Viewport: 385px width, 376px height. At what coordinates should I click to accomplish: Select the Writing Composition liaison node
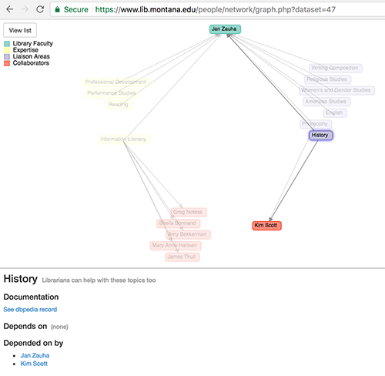click(x=336, y=68)
